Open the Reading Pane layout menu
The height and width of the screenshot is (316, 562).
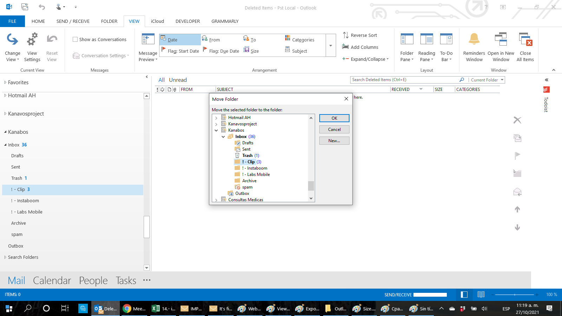[x=426, y=48]
